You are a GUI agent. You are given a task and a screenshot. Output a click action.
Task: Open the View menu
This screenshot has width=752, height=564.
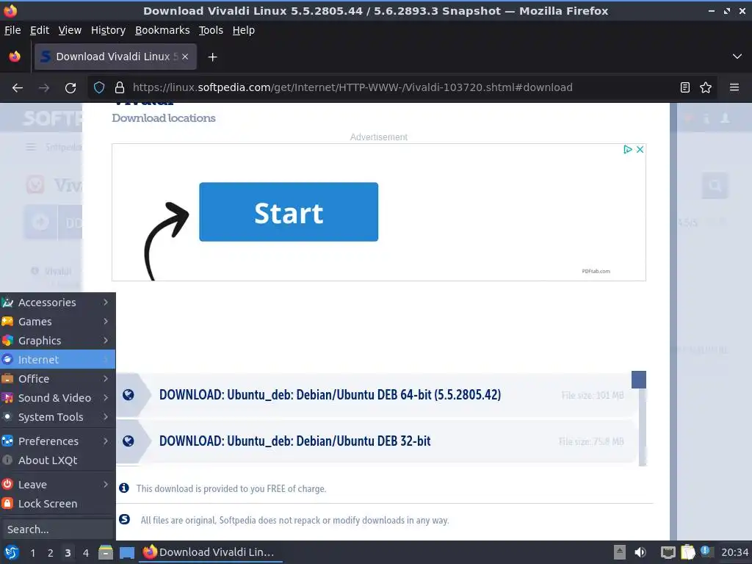[70, 30]
